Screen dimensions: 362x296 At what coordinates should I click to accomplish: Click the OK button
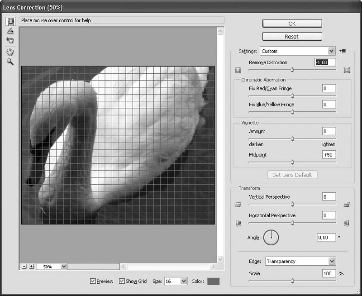point(292,24)
